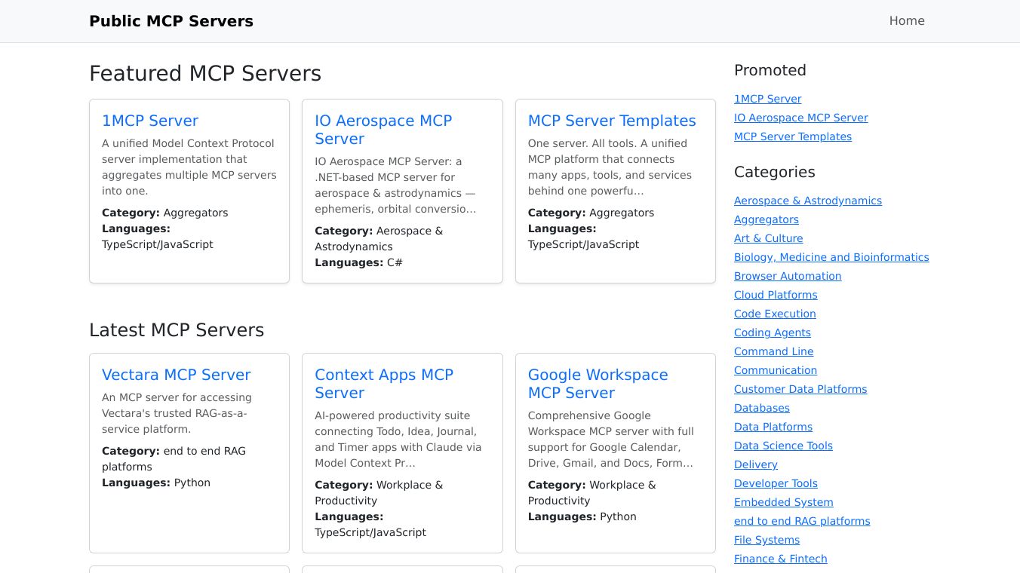Open the Home navigation item
1020x573 pixels.
906,21
